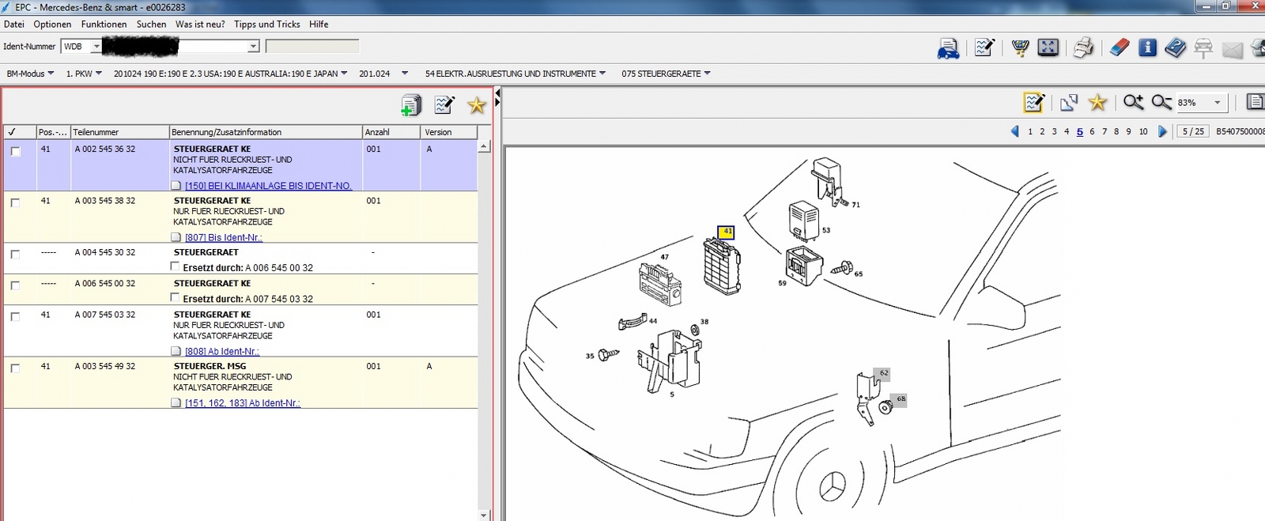This screenshot has height=521, width=1265.
Task: Open the 201.024 dropdown
Action: click(x=383, y=74)
